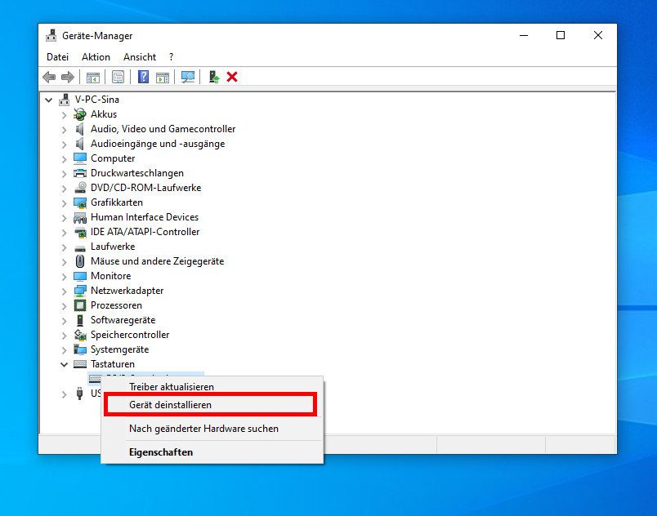Collapse the Tastaturen category
The image size is (657, 516).
[x=64, y=364]
